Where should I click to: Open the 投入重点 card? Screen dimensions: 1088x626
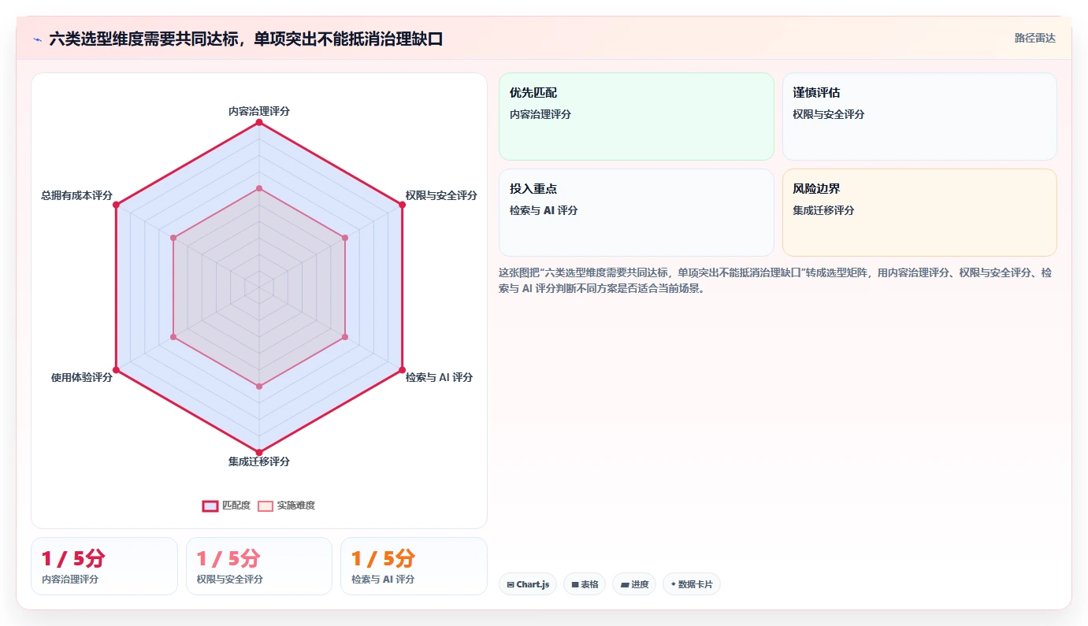tap(637, 213)
